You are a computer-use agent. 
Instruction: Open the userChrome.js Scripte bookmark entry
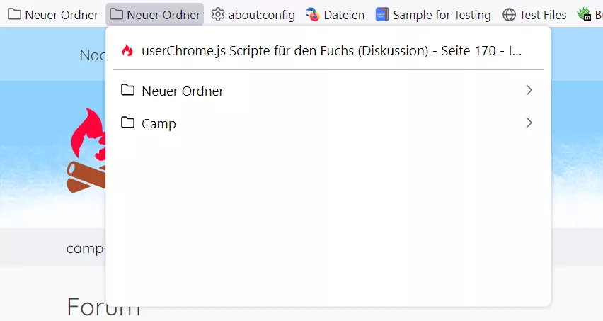click(328, 51)
